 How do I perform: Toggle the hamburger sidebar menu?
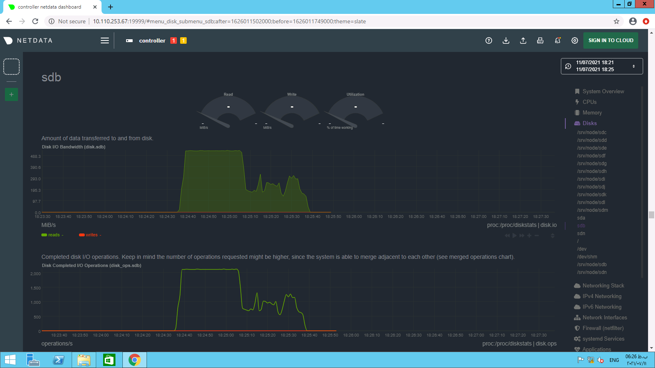coord(105,40)
